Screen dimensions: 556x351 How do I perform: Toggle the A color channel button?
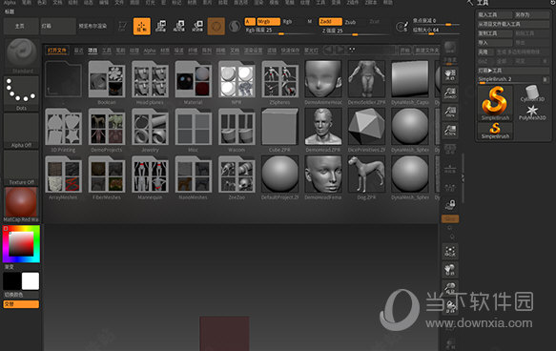point(250,22)
